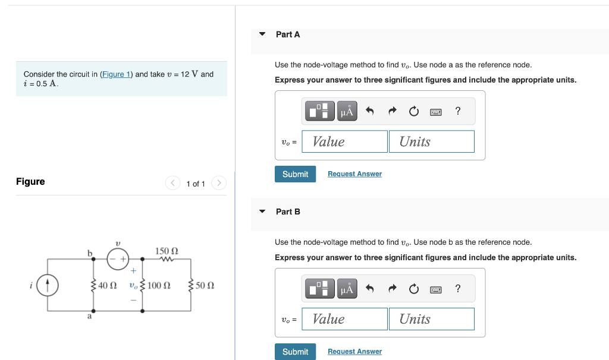Undo the last entry in Part A

coord(370,110)
